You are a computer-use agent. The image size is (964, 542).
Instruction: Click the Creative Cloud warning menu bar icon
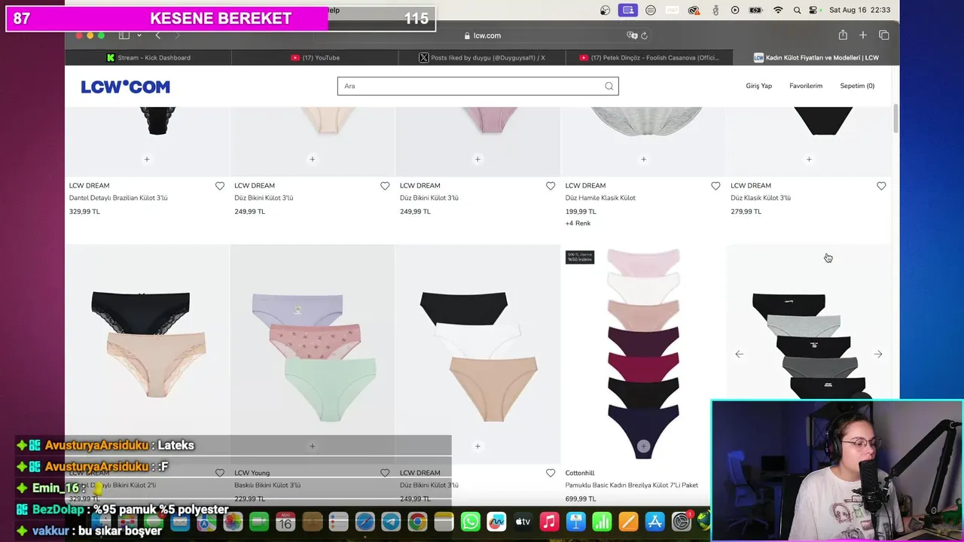pos(694,10)
